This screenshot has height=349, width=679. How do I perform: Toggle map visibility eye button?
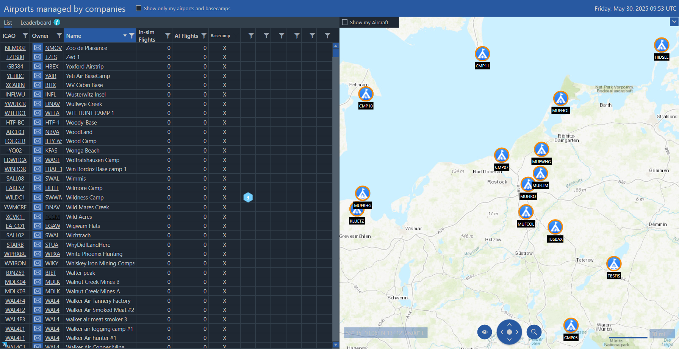485,332
